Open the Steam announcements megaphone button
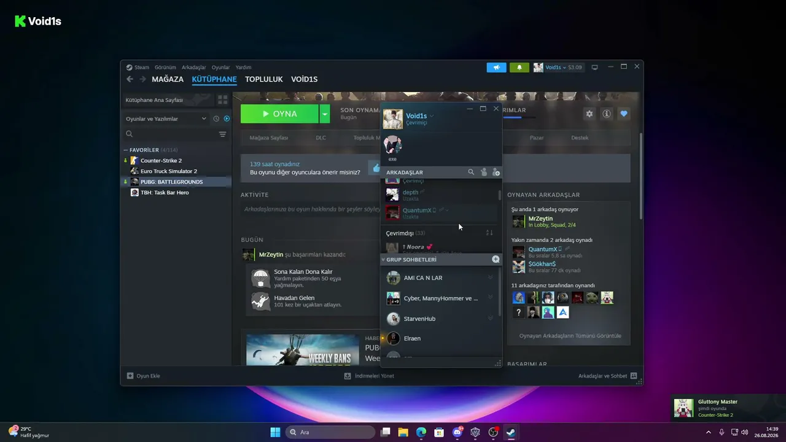The image size is (786, 442). click(x=496, y=68)
